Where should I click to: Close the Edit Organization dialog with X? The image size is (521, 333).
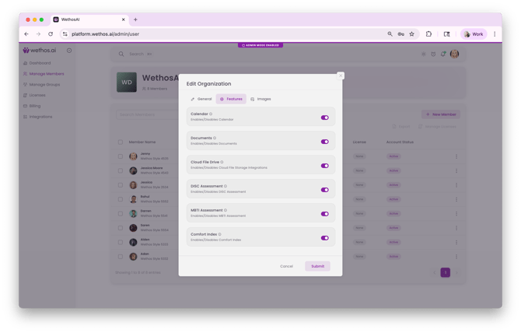[340, 75]
